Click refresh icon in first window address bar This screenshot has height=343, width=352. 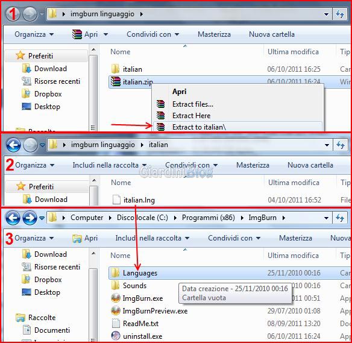point(340,14)
